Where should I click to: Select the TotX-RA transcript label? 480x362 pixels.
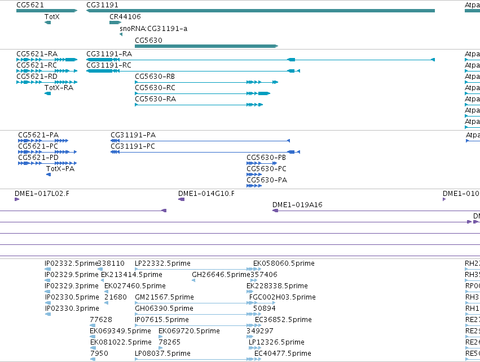tap(59, 88)
